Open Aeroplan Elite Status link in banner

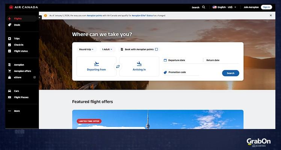[142, 15]
